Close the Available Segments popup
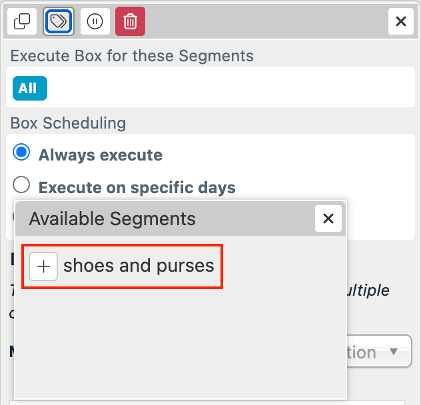 328,218
